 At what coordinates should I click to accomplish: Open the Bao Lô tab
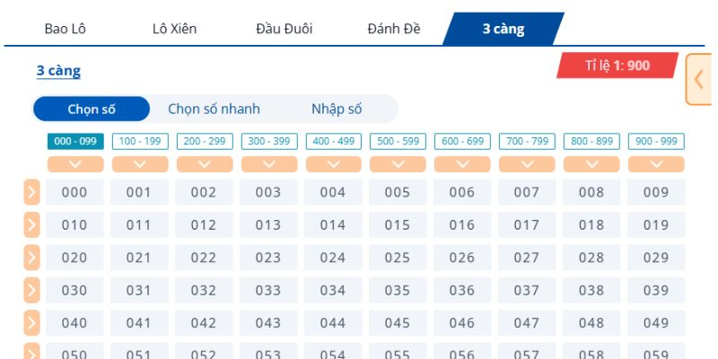click(x=65, y=29)
